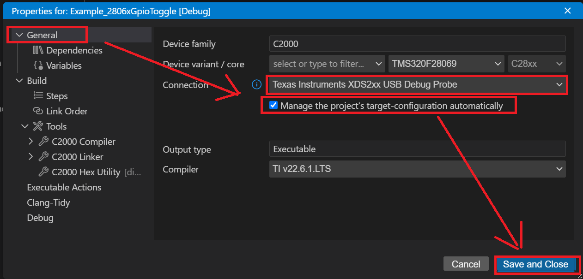Click the Output type label
Screen dimensions: 583x279
(x=187, y=149)
